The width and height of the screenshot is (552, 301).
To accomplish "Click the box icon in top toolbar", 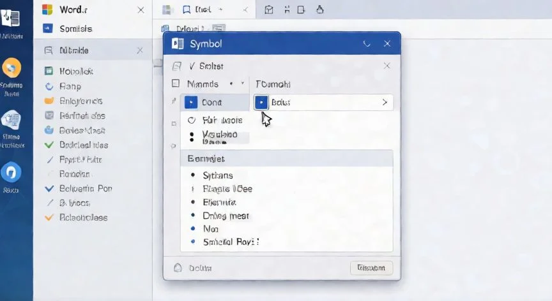I will 269,10.
